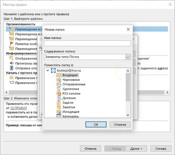Click the Готово button in rules wizard
The height and width of the screenshot is (155, 175).
[161, 149]
